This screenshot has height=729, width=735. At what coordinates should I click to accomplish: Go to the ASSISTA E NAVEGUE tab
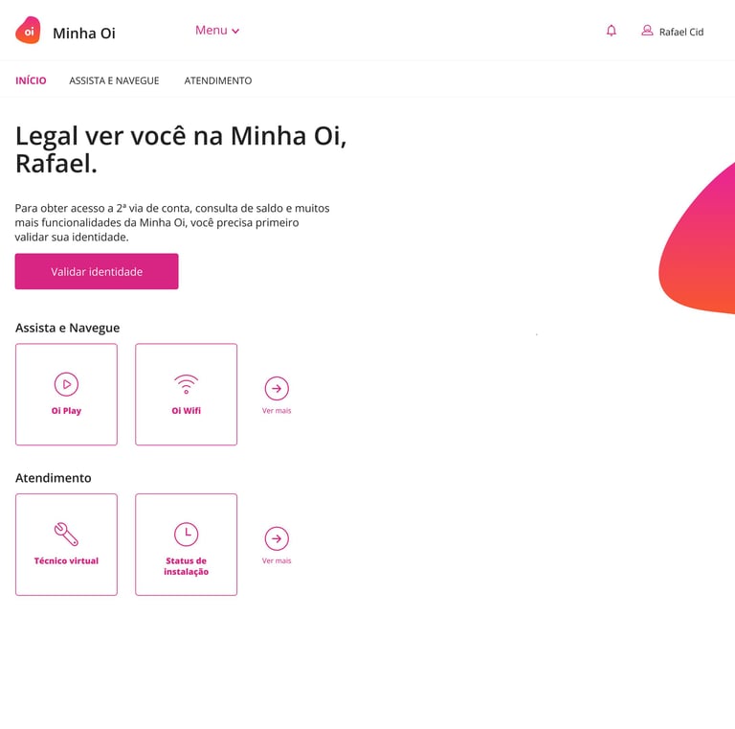coord(115,80)
